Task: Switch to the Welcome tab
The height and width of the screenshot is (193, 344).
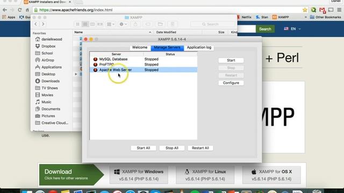Action: (x=140, y=48)
